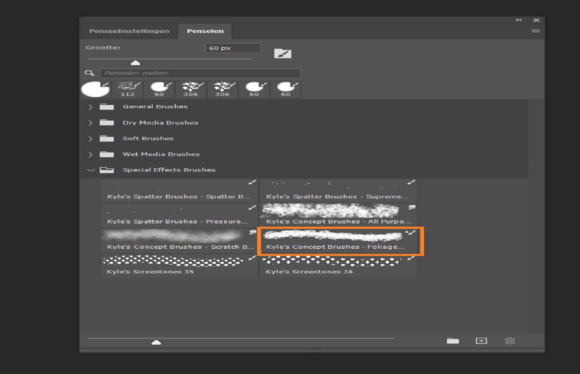The height and width of the screenshot is (374, 580).
Task: Expand the Wet Media Brushes folder chevron
Action: (x=90, y=155)
